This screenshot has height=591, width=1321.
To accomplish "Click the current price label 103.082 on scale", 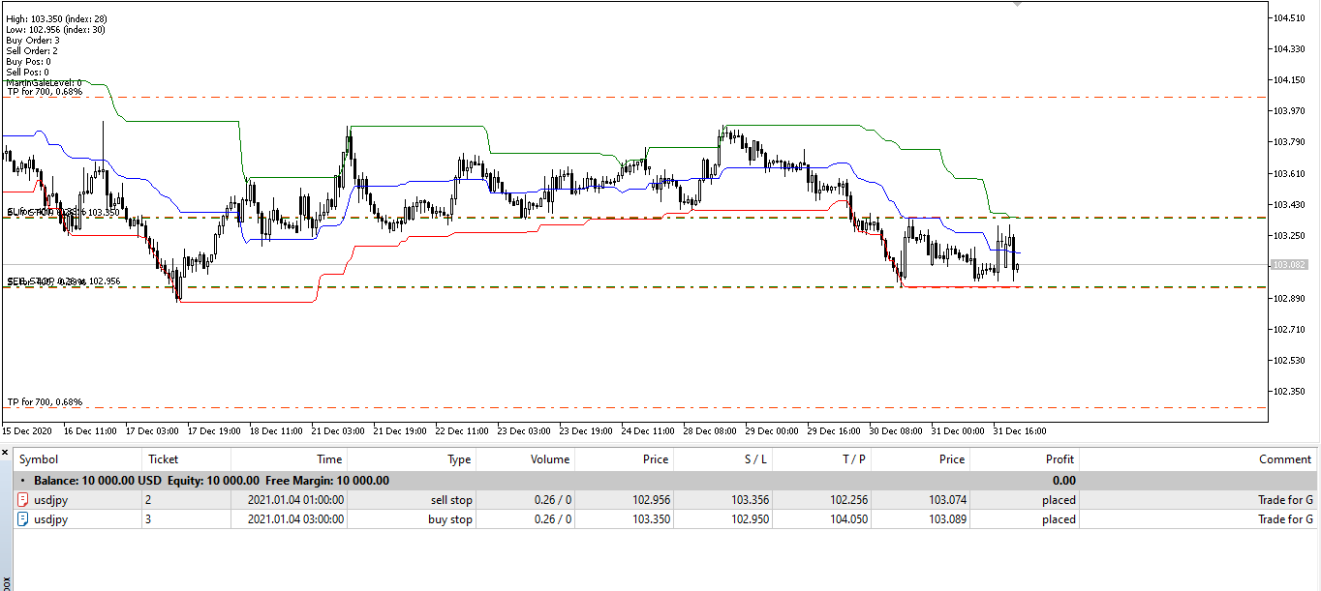I will 1289,264.
